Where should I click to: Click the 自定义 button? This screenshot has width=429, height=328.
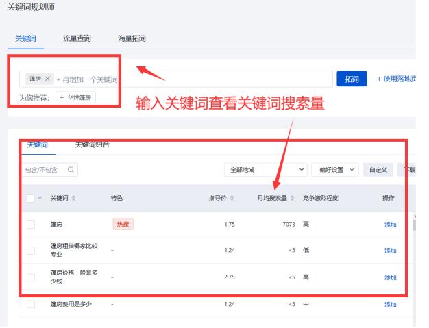coord(378,170)
